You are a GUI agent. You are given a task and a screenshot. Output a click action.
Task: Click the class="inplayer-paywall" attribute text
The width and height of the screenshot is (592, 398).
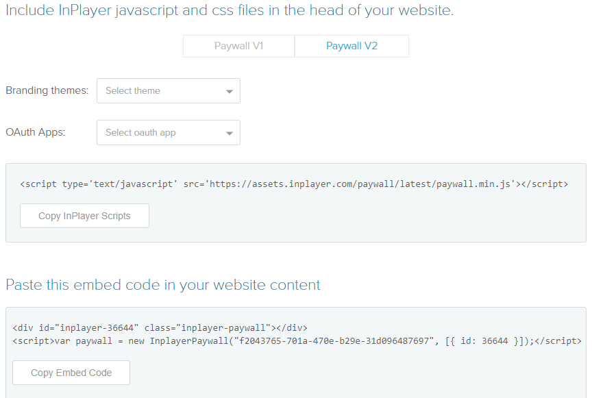click(x=208, y=327)
